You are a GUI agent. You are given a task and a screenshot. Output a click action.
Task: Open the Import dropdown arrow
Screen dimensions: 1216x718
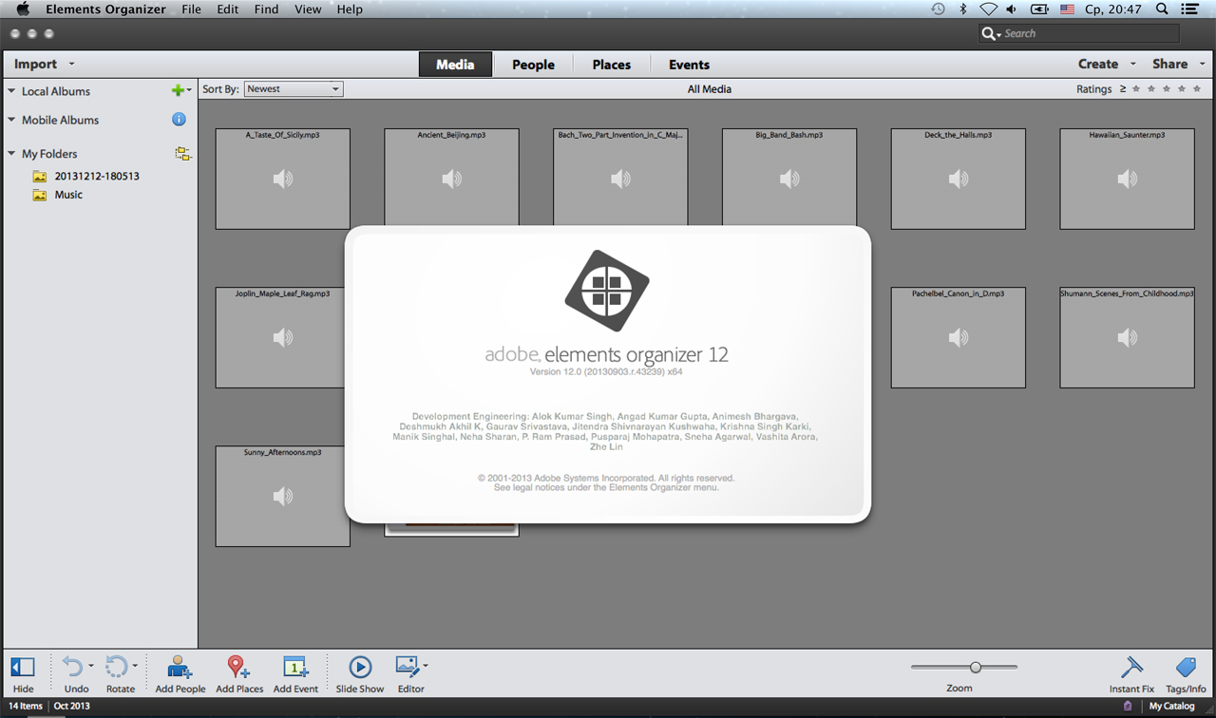[71, 64]
